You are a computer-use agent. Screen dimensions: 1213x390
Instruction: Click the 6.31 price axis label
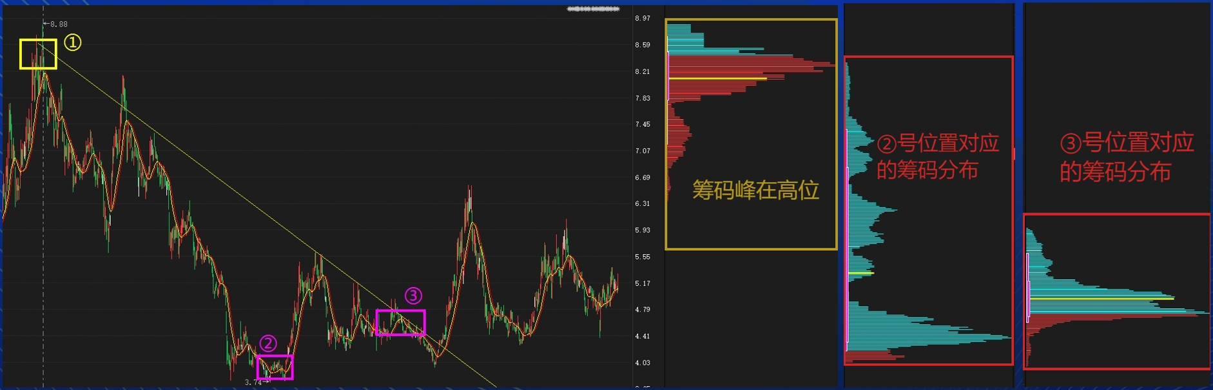point(642,204)
